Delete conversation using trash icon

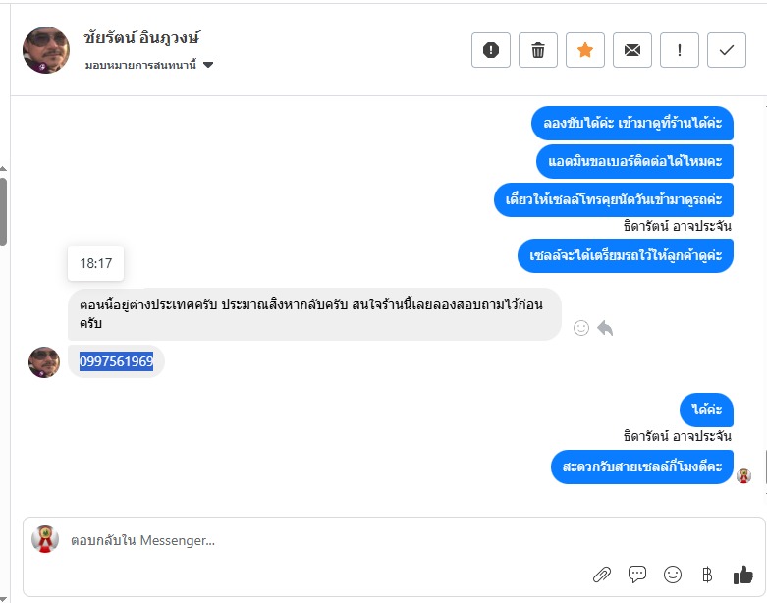[x=538, y=50]
